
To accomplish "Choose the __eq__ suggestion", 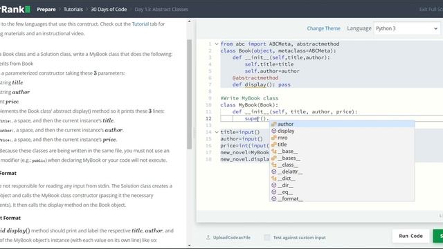I will click(x=342, y=192).
